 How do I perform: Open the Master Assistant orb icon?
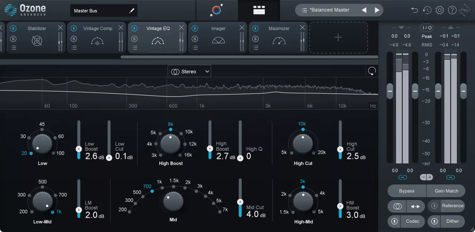tap(216, 10)
